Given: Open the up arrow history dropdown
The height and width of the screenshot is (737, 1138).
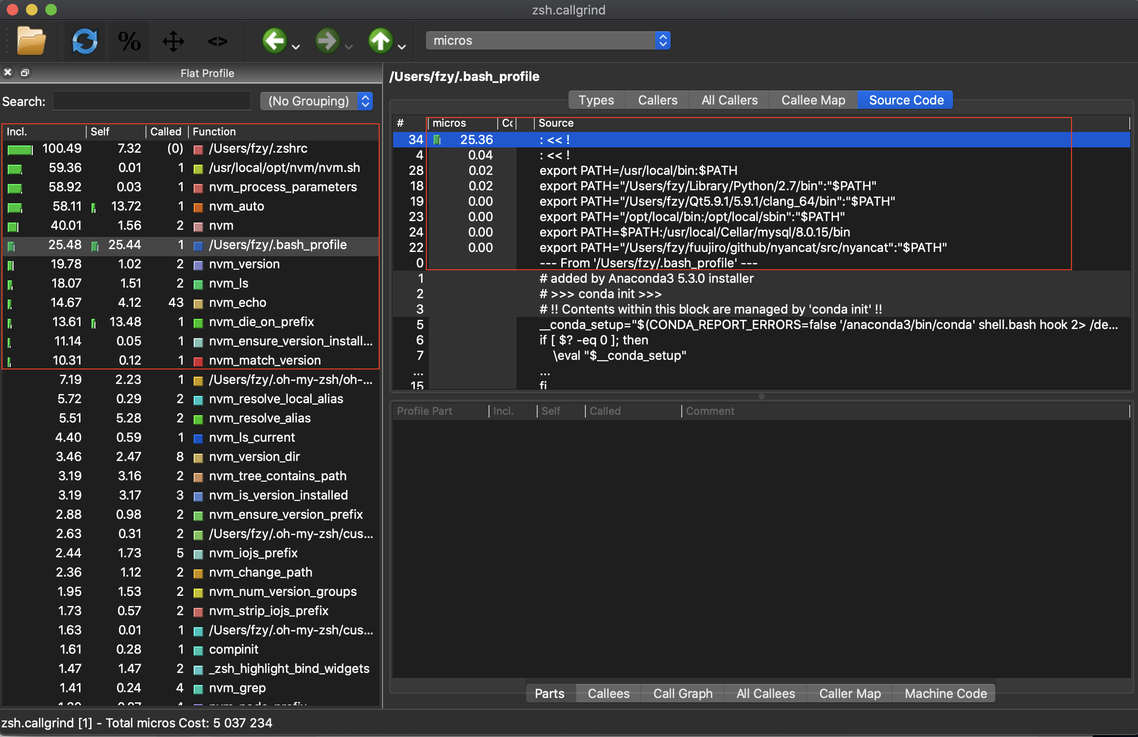Looking at the screenshot, I should [x=402, y=47].
